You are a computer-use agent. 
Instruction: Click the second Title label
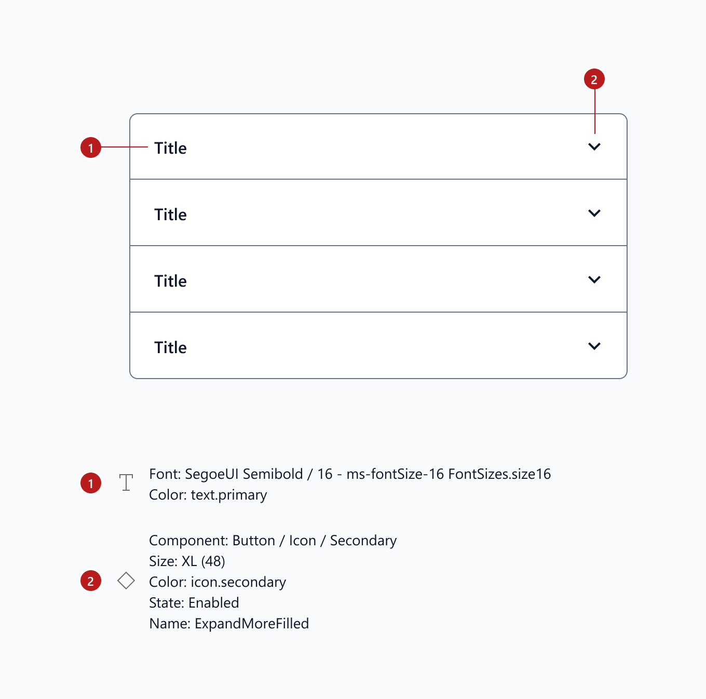pos(170,214)
